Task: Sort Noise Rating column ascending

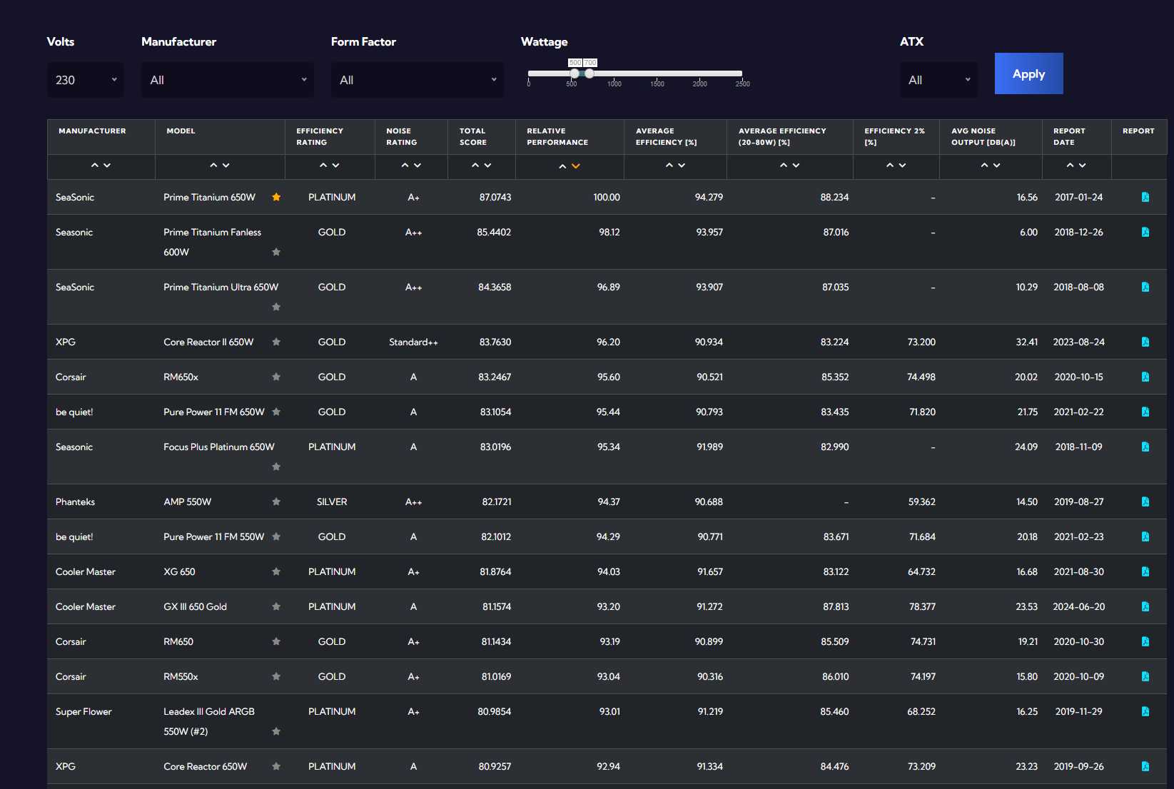Action: pos(405,166)
